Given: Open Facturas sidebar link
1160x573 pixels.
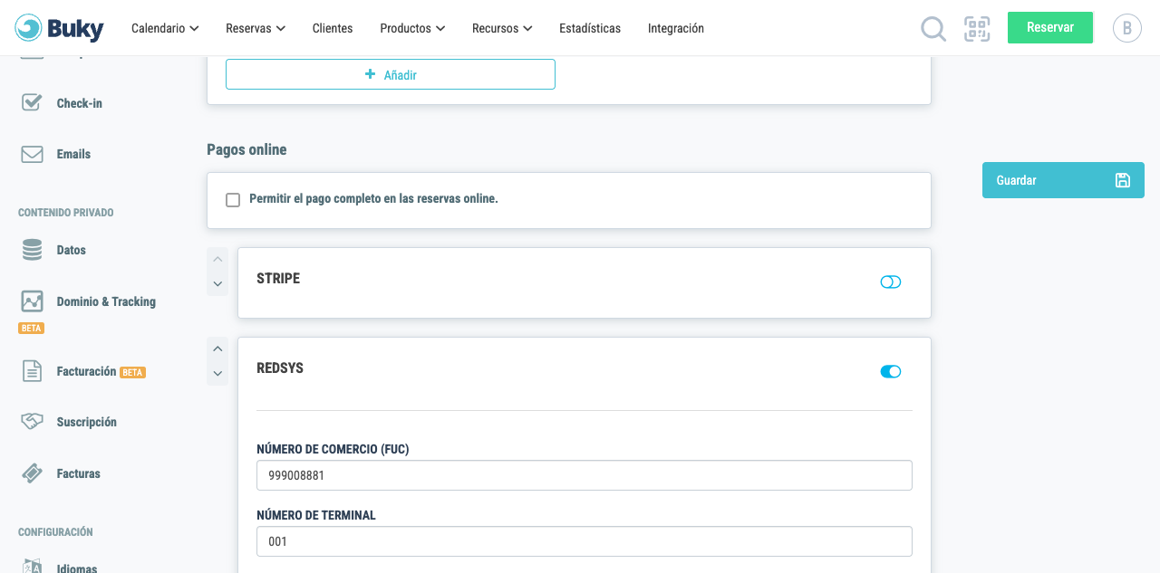Looking at the screenshot, I should click(79, 473).
